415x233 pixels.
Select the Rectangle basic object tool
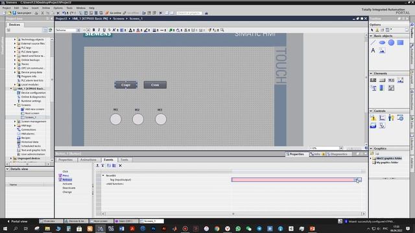(400, 43)
